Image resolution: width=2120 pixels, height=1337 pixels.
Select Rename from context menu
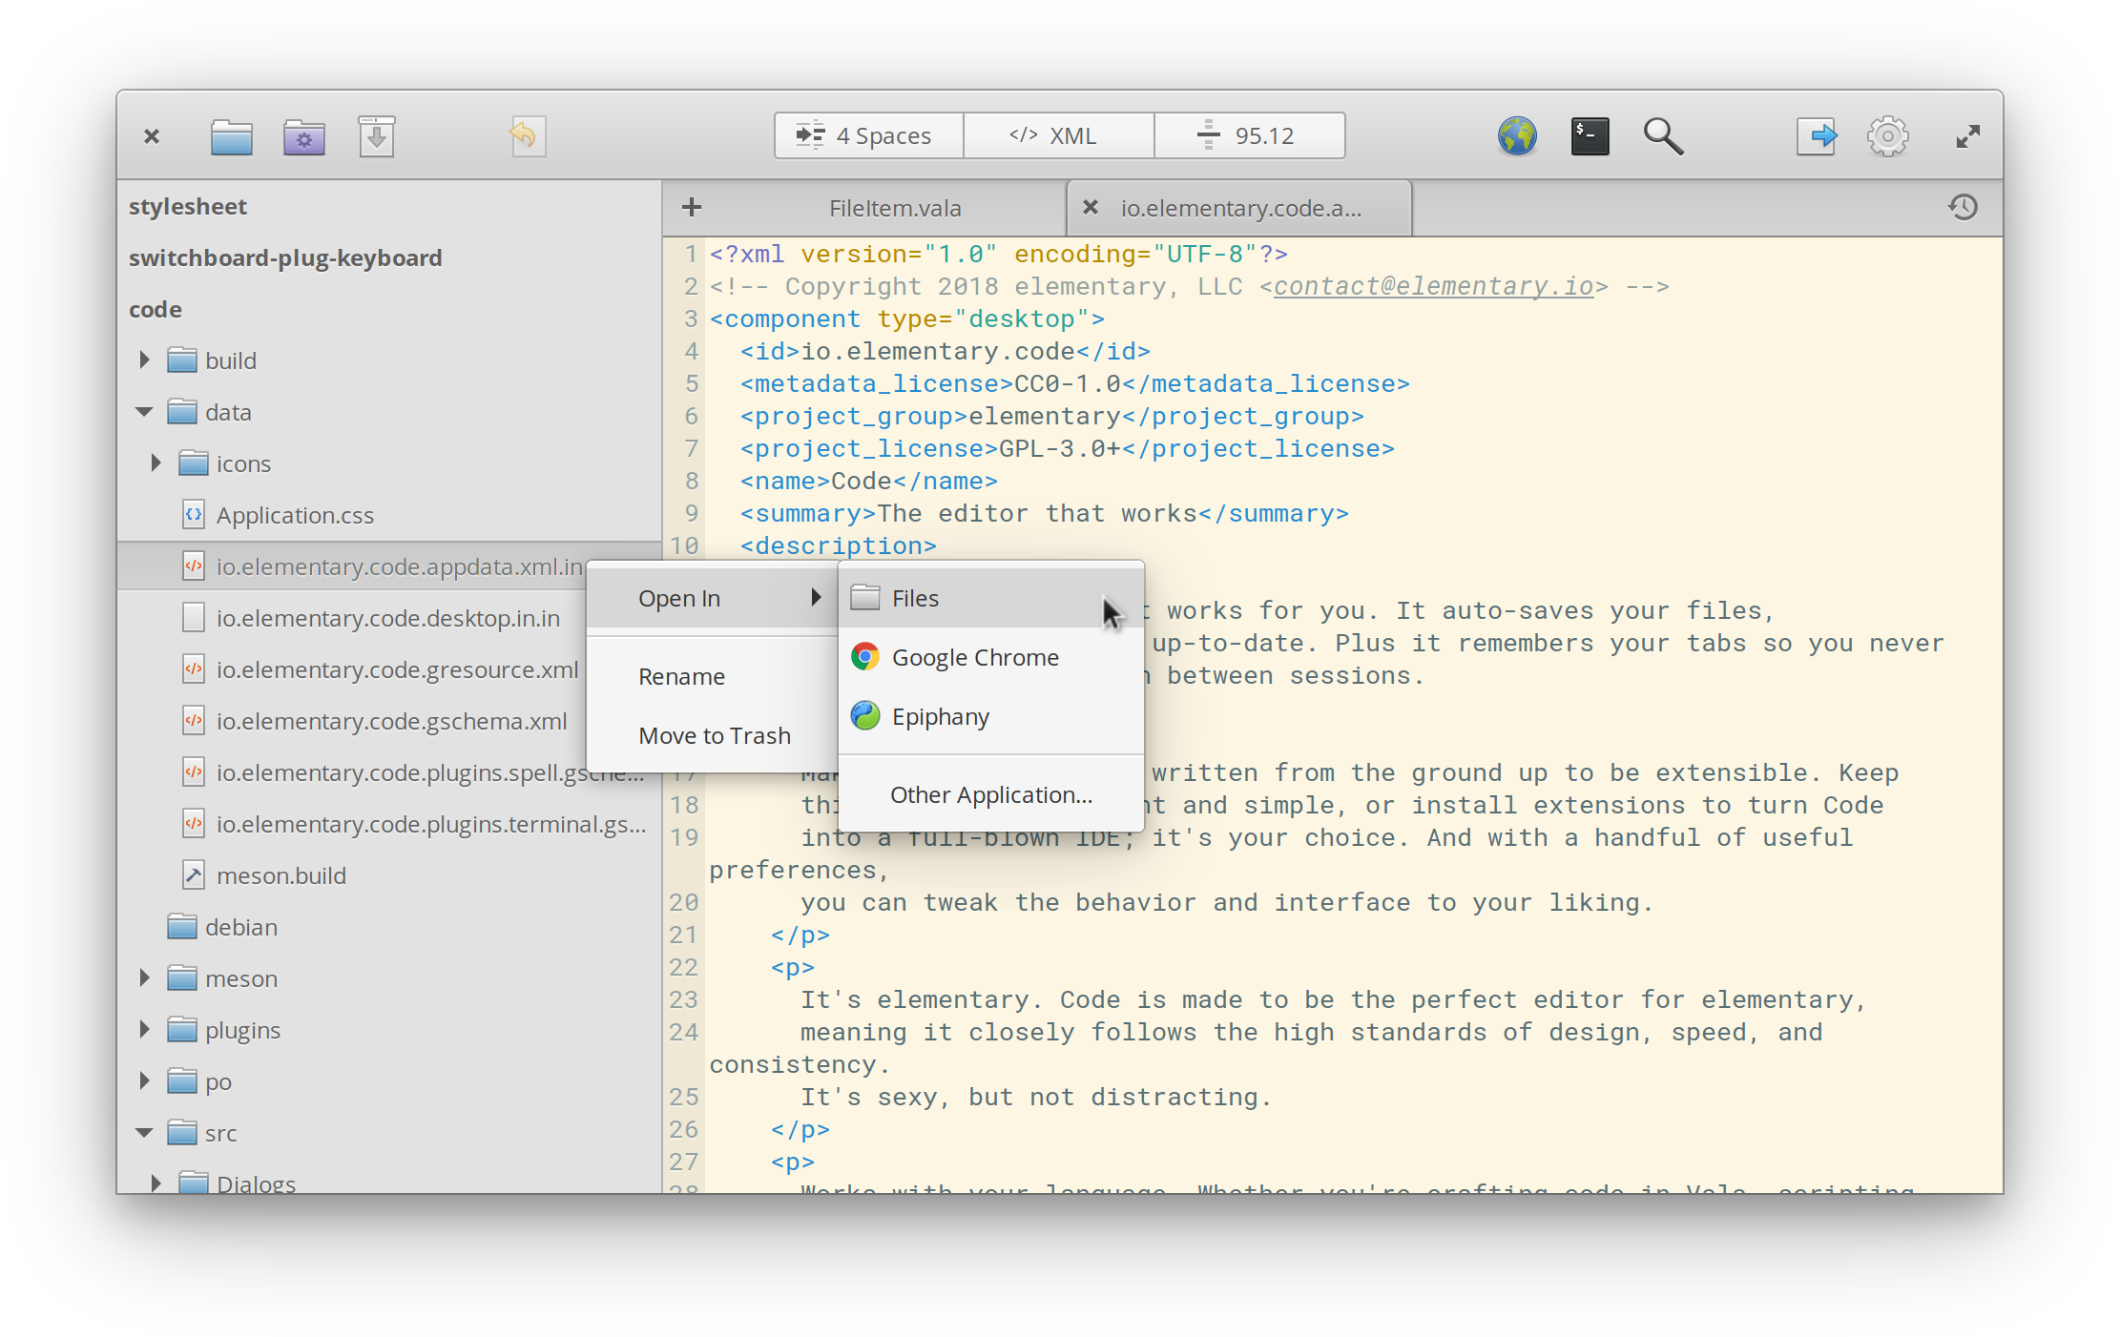pos(681,677)
